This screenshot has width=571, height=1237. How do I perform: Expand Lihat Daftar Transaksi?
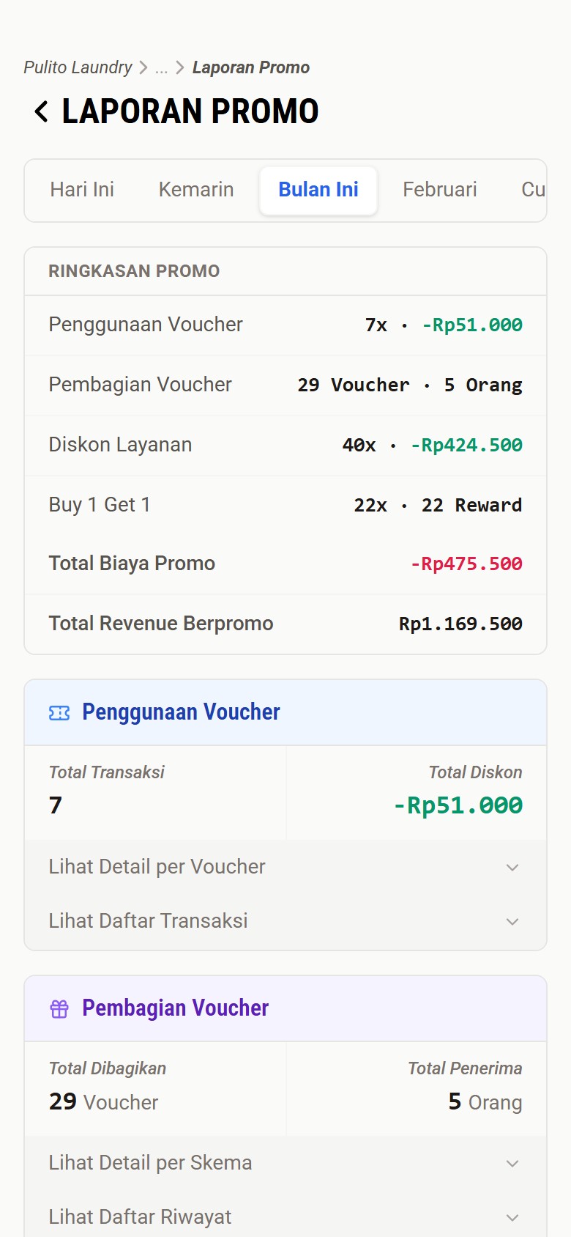click(285, 921)
